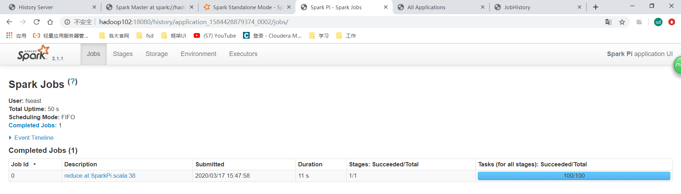Close the Spark Pi - Spark Jobs tab
The image size is (681, 194).
point(386,7)
